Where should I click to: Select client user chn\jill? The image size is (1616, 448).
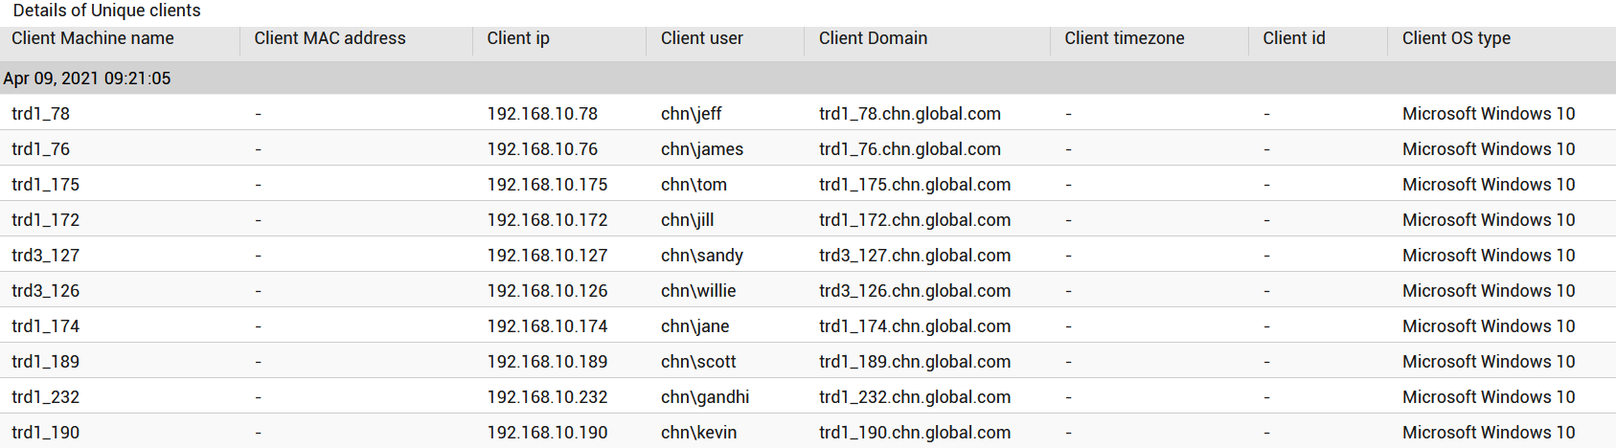[x=688, y=220]
